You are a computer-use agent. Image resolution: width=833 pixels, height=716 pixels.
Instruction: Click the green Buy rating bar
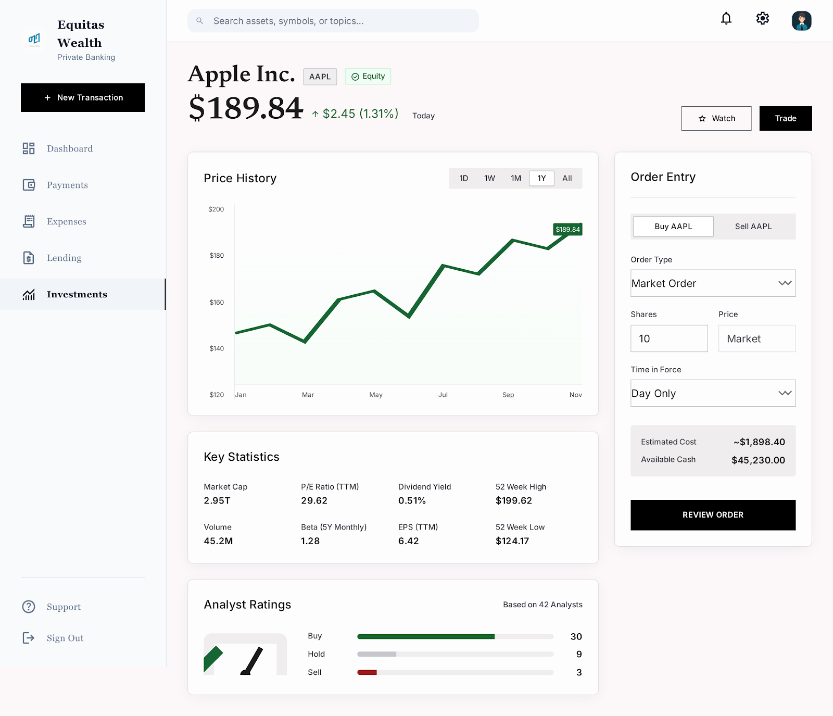tap(425, 636)
